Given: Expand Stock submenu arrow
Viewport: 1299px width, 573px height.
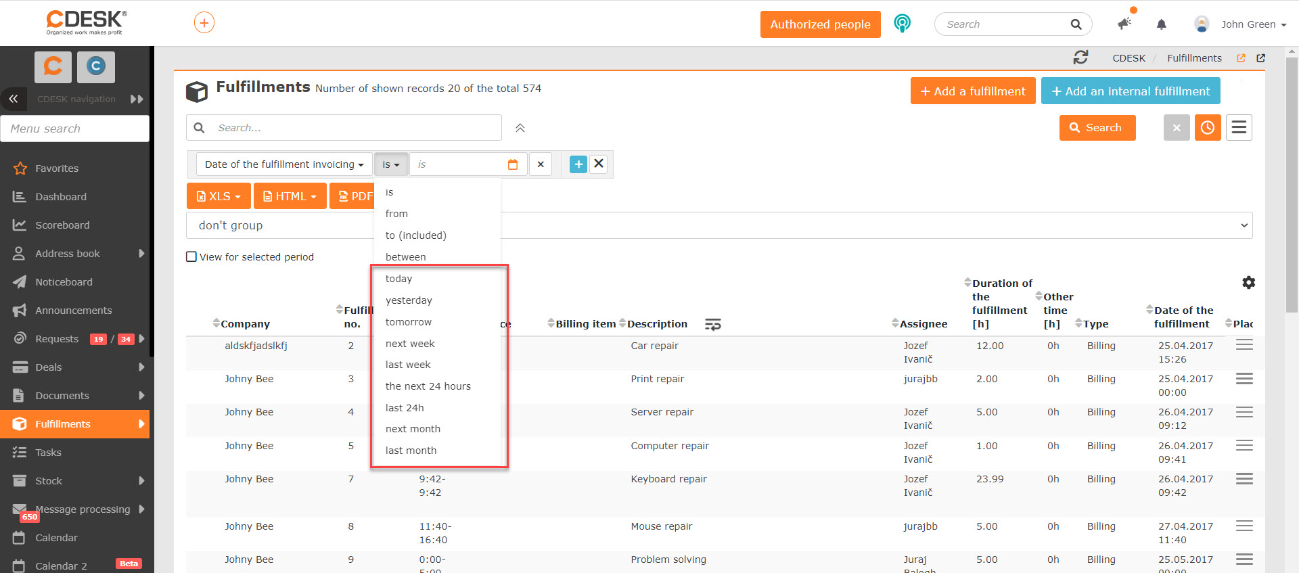Looking at the screenshot, I should tap(141, 481).
